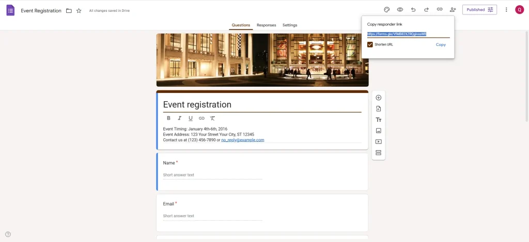Open the customize theme palette
Image resolution: width=529 pixels, height=242 pixels.
[386, 10]
